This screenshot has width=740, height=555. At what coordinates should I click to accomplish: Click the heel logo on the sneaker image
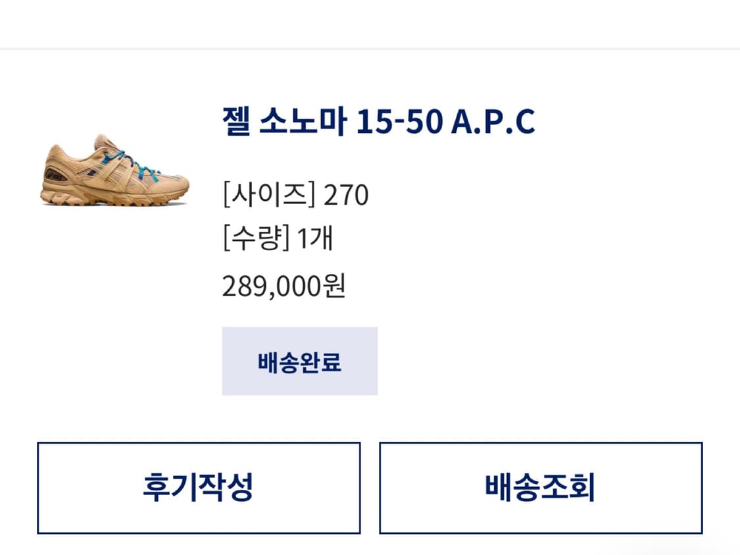[x=55, y=175]
